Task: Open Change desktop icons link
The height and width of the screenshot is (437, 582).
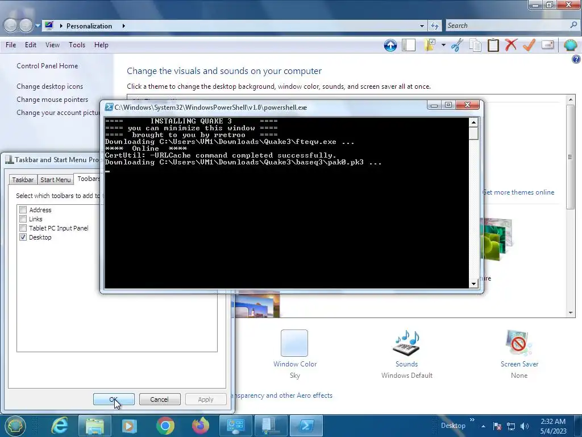Action: (x=50, y=86)
